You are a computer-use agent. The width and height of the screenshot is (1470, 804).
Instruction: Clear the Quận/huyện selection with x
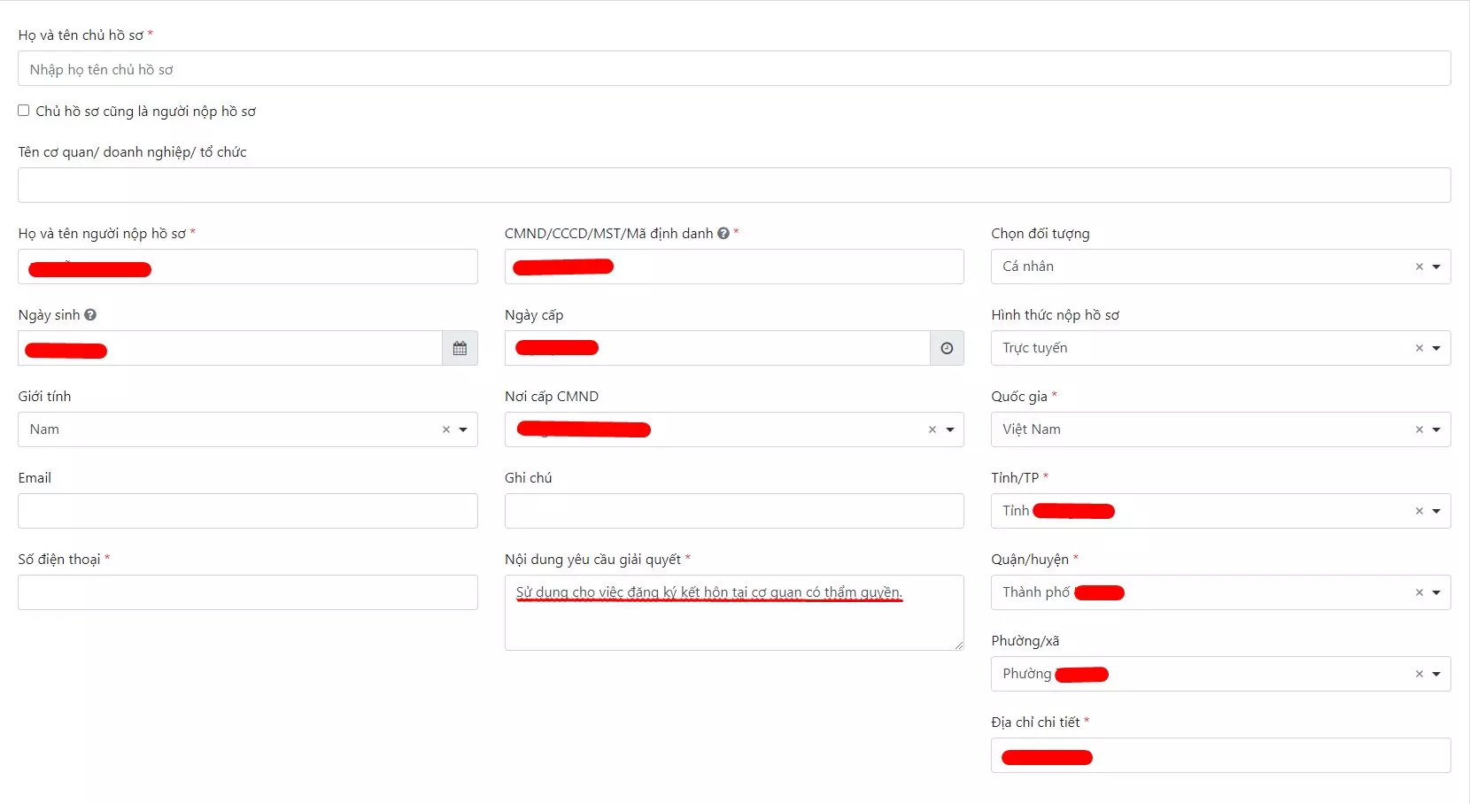click(x=1420, y=592)
